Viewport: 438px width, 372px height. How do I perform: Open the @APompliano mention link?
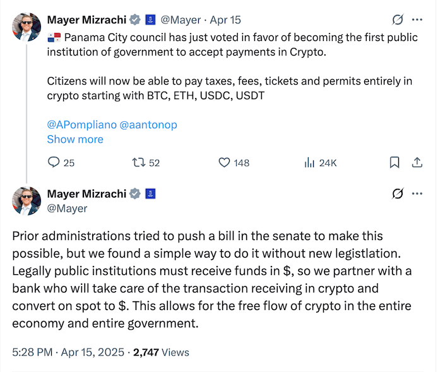coord(82,124)
